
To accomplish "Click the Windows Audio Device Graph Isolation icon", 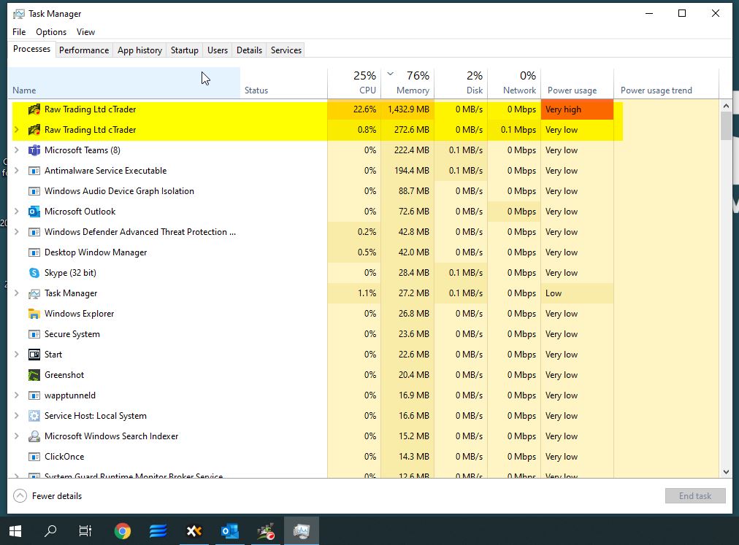I will 34,191.
